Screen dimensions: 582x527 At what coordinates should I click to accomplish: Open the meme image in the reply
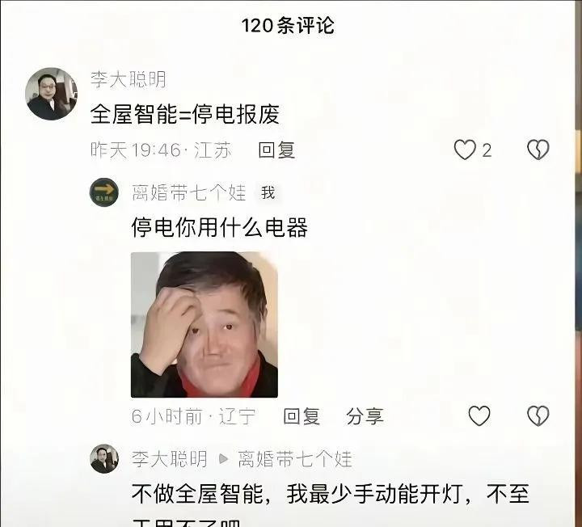pyautogui.click(x=205, y=325)
